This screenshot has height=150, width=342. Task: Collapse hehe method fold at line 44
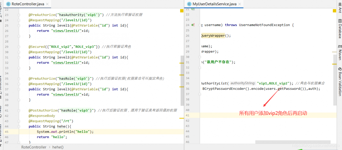(19, 127)
